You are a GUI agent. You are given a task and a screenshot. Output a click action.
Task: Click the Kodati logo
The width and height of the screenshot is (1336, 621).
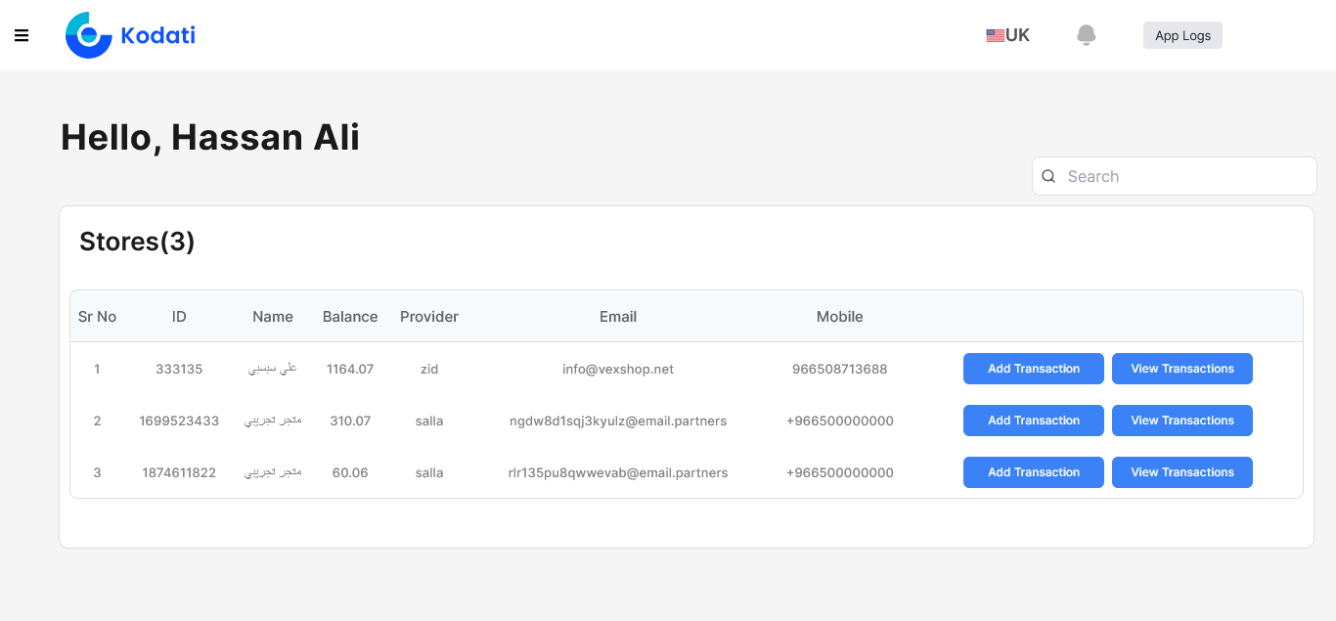point(130,35)
